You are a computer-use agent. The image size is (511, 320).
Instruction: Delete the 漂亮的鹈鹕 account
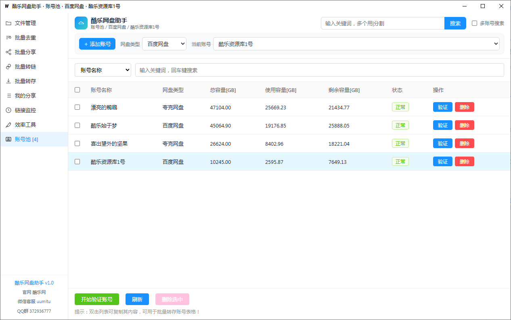(465, 107)
